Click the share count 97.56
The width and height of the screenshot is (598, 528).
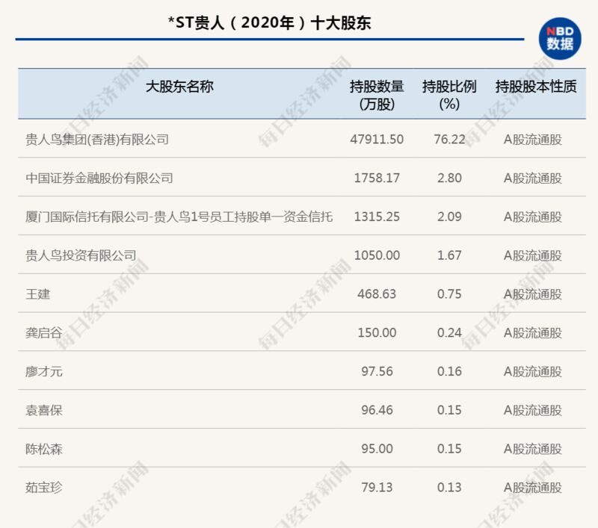377,371
